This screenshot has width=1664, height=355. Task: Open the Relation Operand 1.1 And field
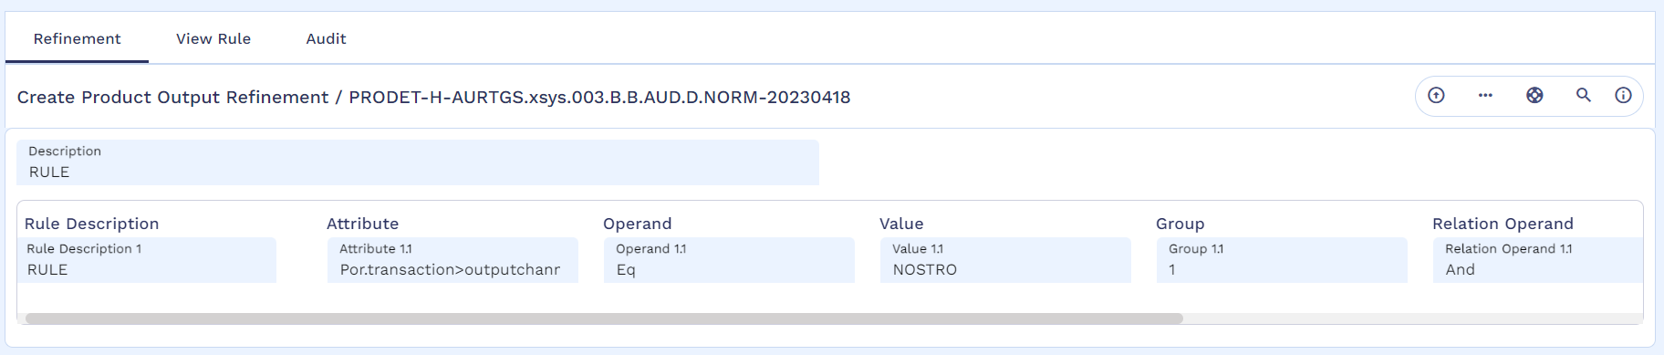(x=1538, y=260)
